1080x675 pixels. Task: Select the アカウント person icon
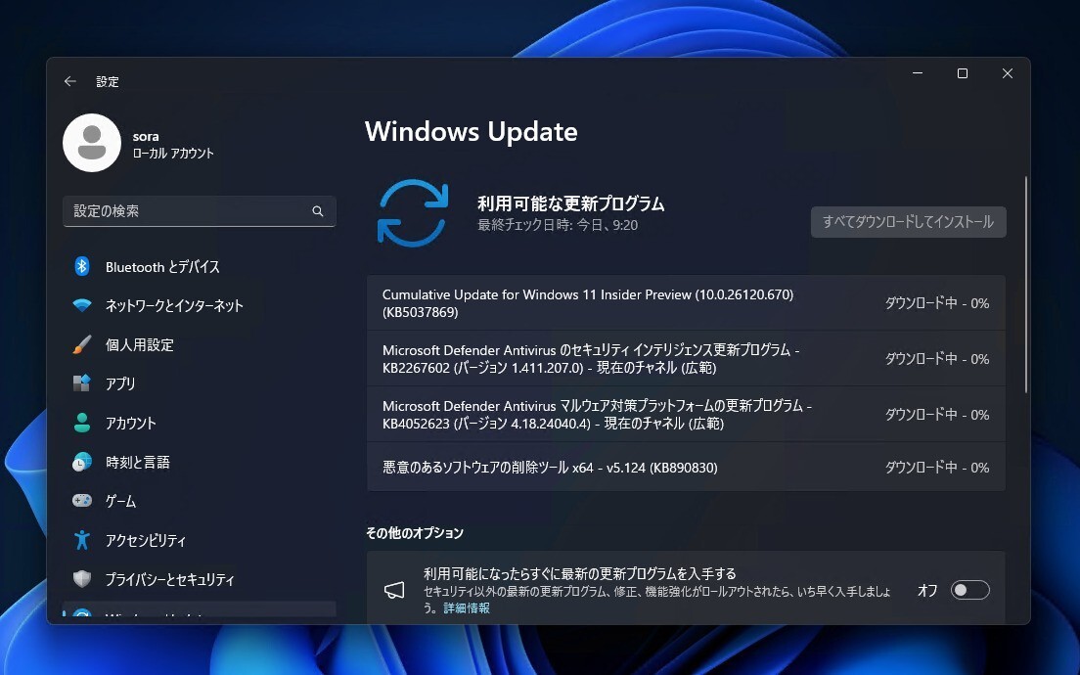[x=81, y=423]
